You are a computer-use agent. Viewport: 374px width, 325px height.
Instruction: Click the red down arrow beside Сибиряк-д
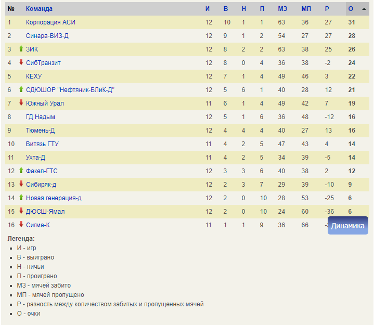pyautogui.click(x=21, y=184)
